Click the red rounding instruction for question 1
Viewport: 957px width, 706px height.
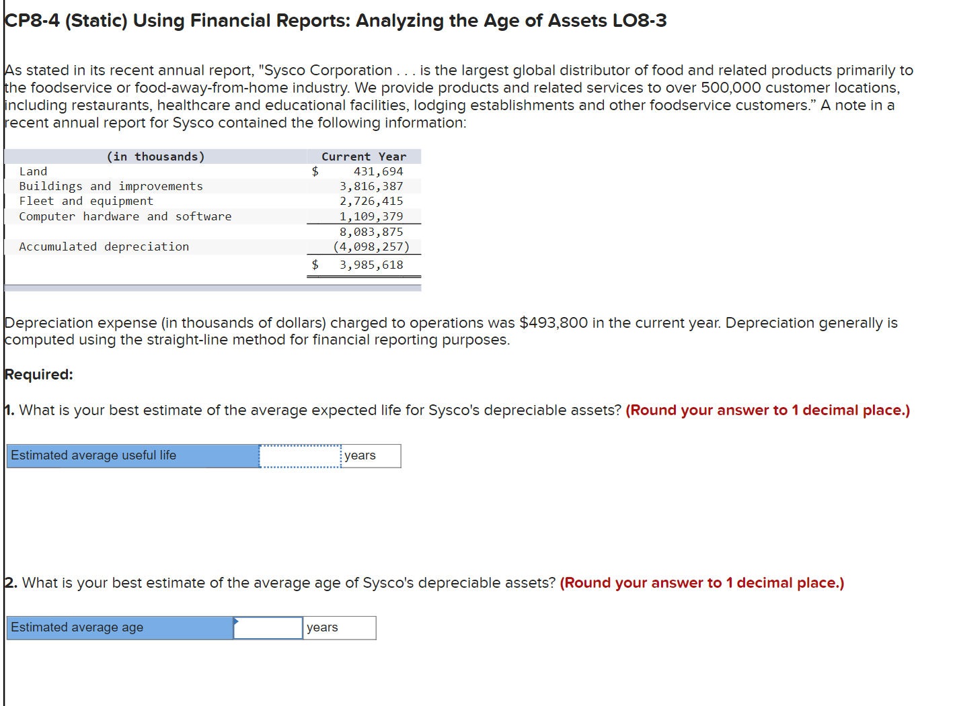[767, 410]
